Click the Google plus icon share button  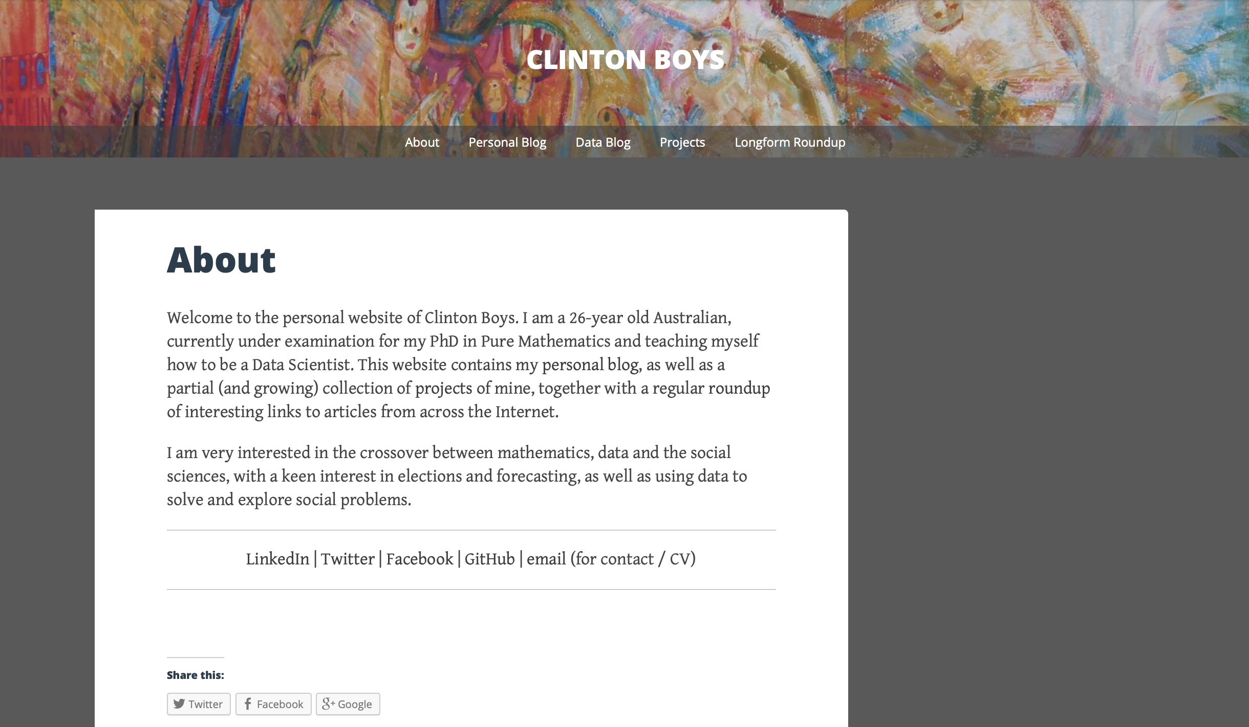[328, 704]
